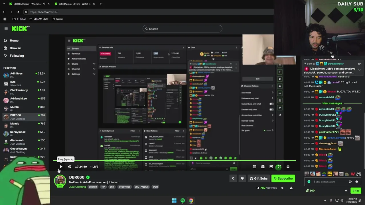Open the 7TV emote menu
Viewport: 365px width, 205px height.
point(350,182)
